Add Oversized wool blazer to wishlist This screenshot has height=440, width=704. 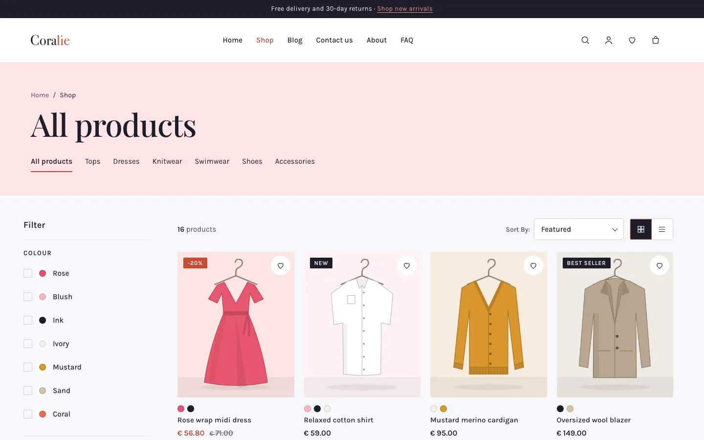tap(660, 265)
